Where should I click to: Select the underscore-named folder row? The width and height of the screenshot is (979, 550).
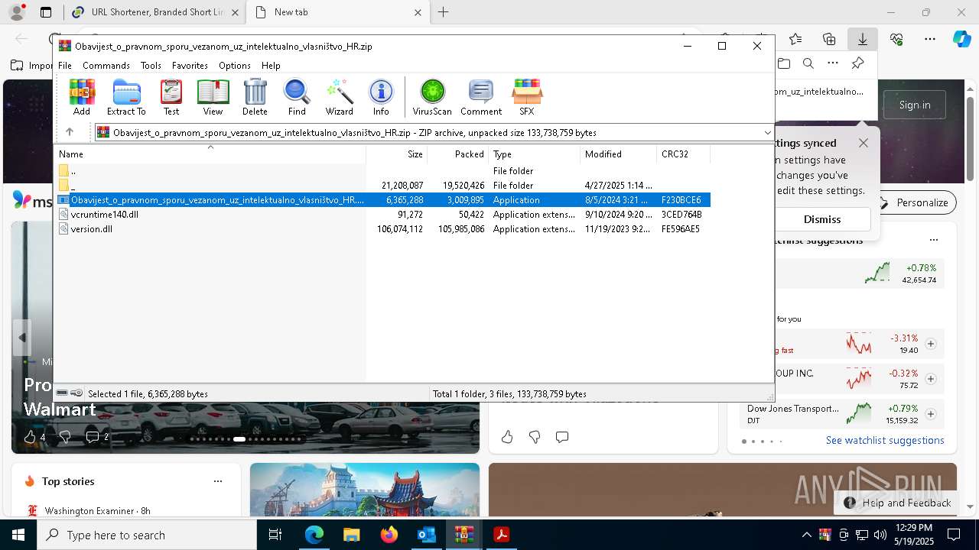[384, 186]
